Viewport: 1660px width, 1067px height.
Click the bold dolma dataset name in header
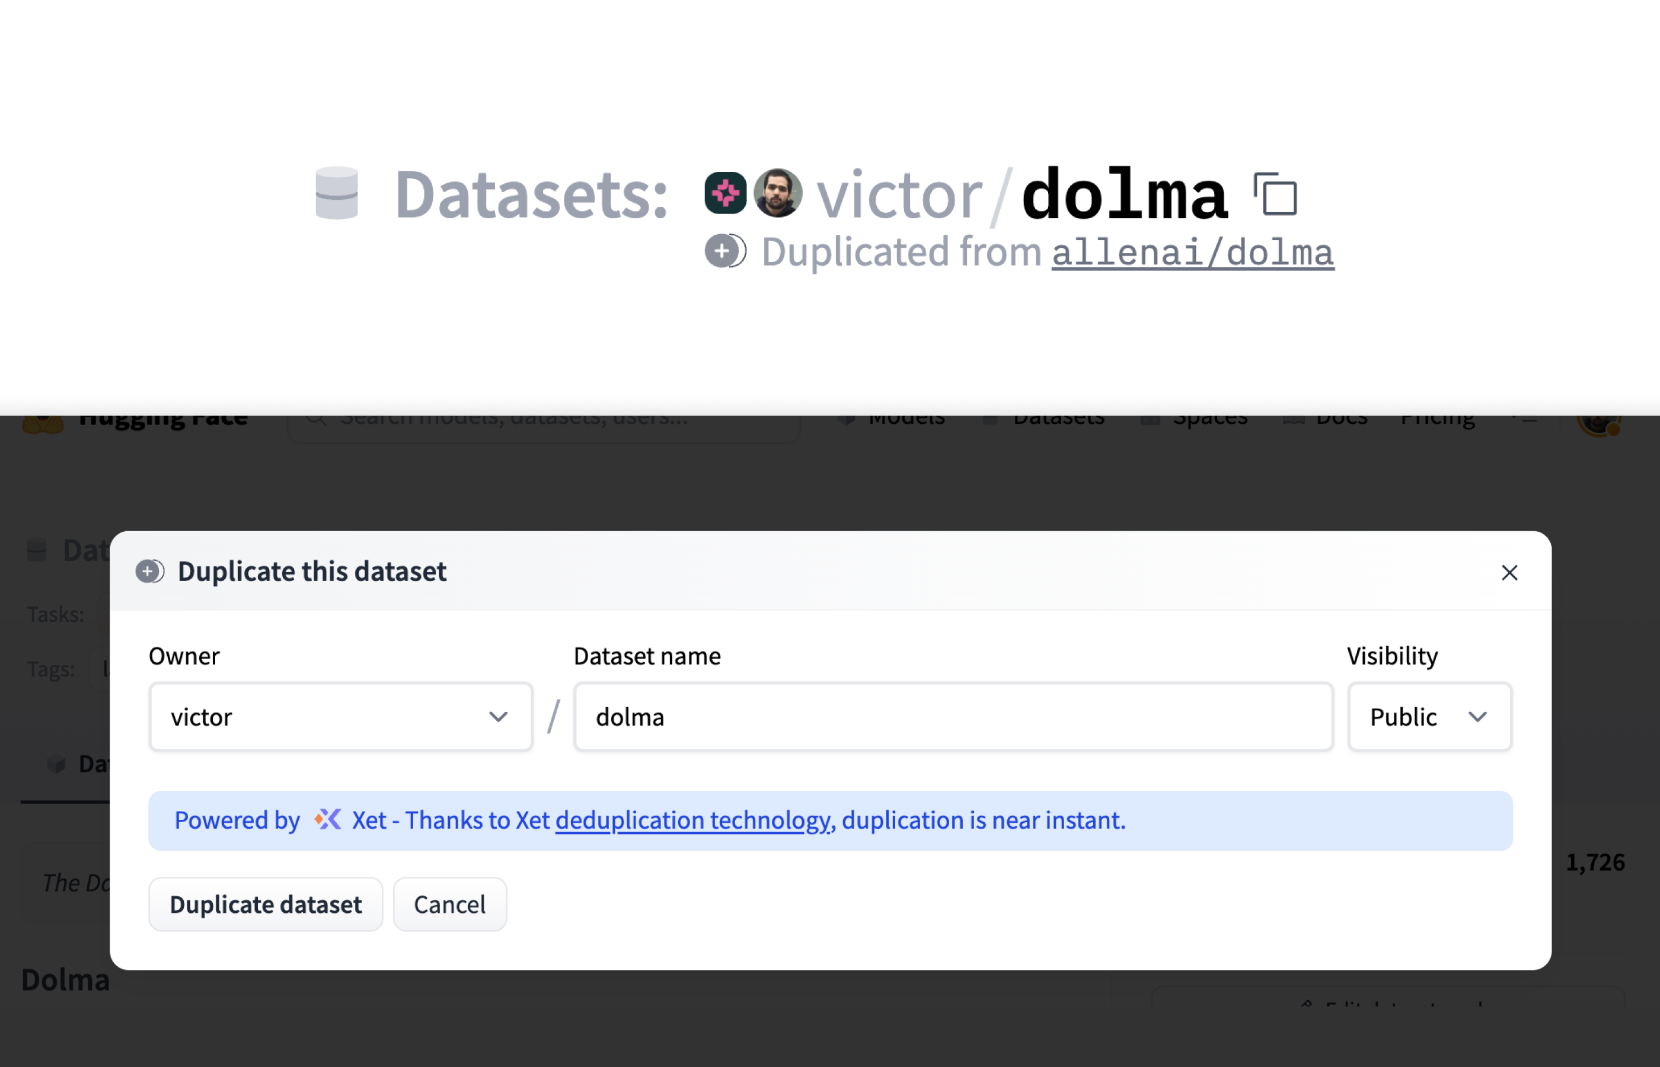point(1125,194)
